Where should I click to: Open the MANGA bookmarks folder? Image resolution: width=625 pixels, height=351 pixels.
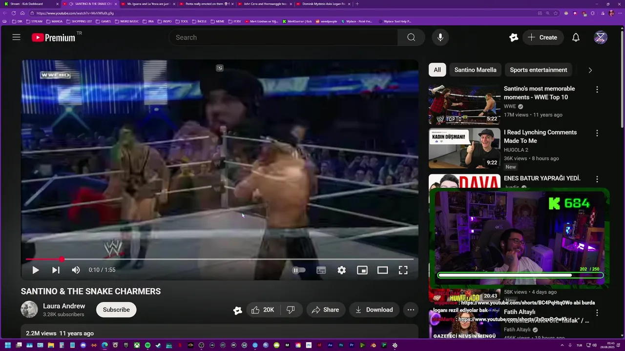pyautogui.click(x=54, y=21)
